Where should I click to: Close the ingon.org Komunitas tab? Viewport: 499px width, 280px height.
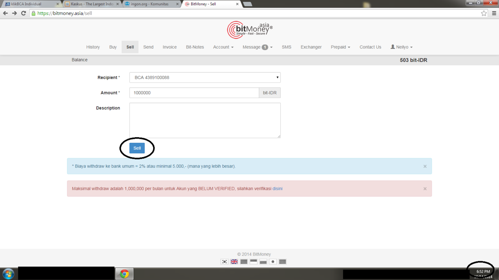(177, 4)
